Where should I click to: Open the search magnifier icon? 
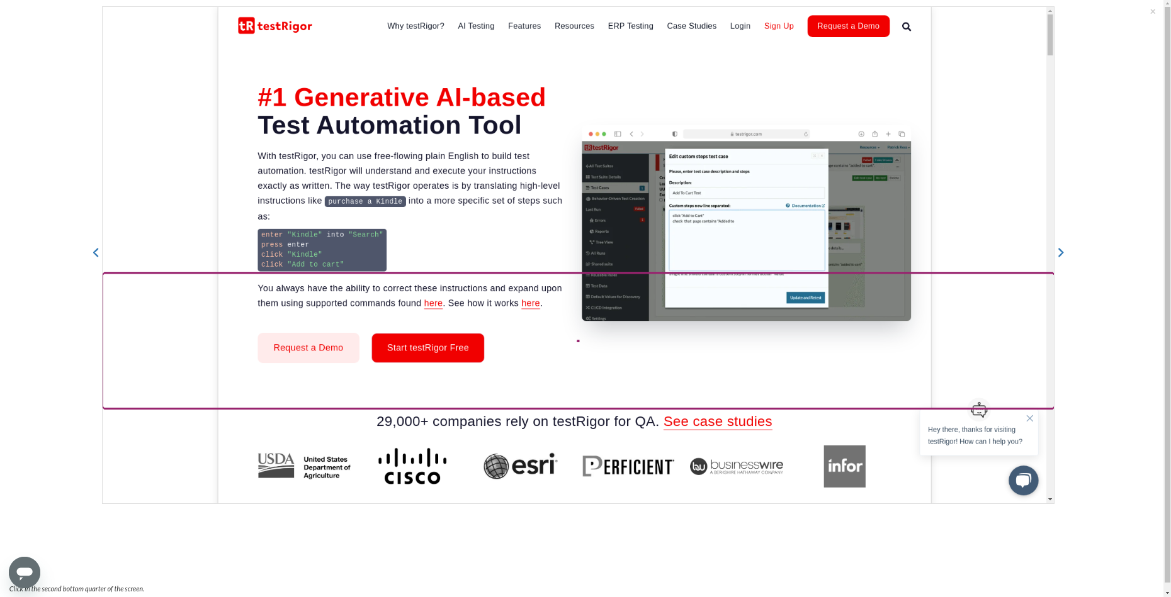(906, 26)
